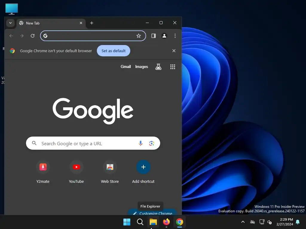This screenshot has width=306, height=229.
Task: Close the New Tab tab
Action: (81, 23)
